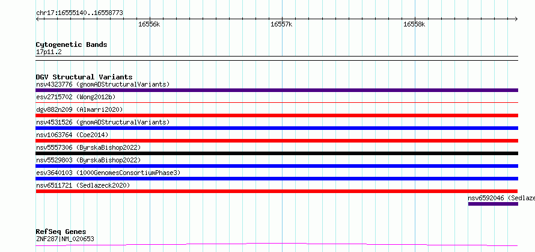Select the black nsv5557306 variant bar
Screen dimensions: 535x252
coord(277,153)
